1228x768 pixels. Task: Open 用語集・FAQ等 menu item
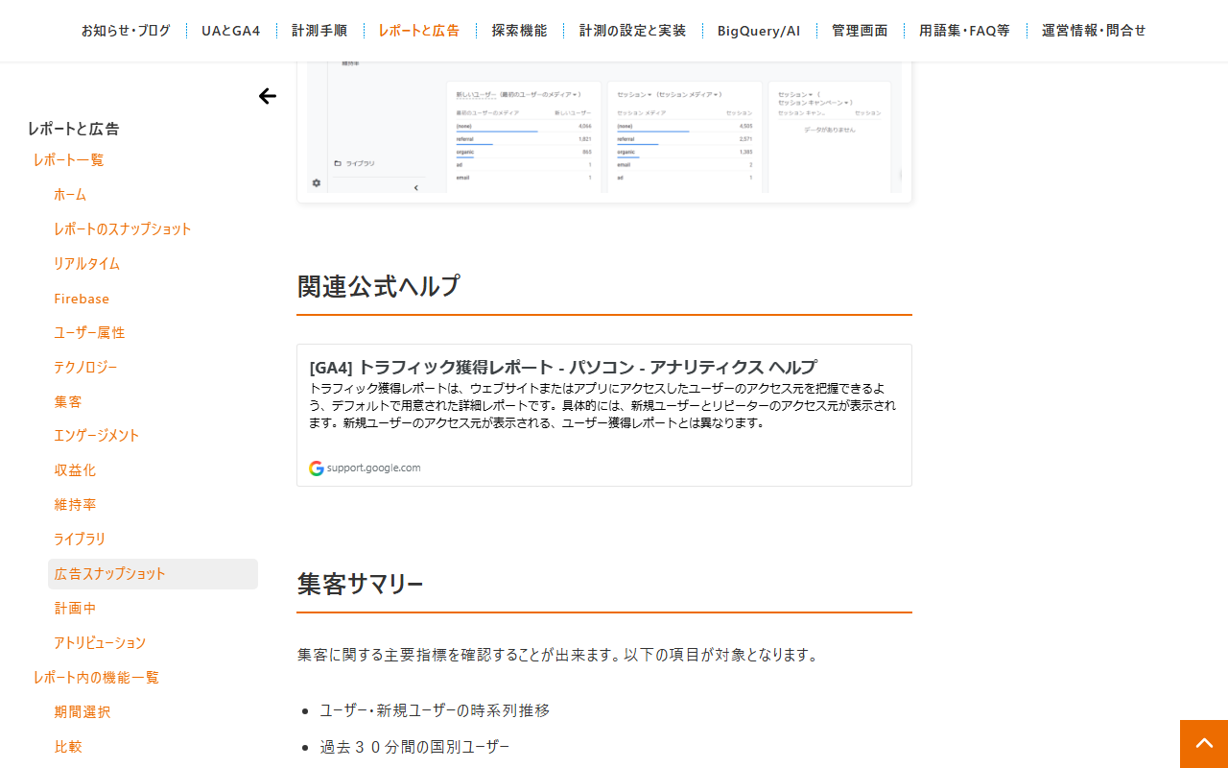(964, 31)
